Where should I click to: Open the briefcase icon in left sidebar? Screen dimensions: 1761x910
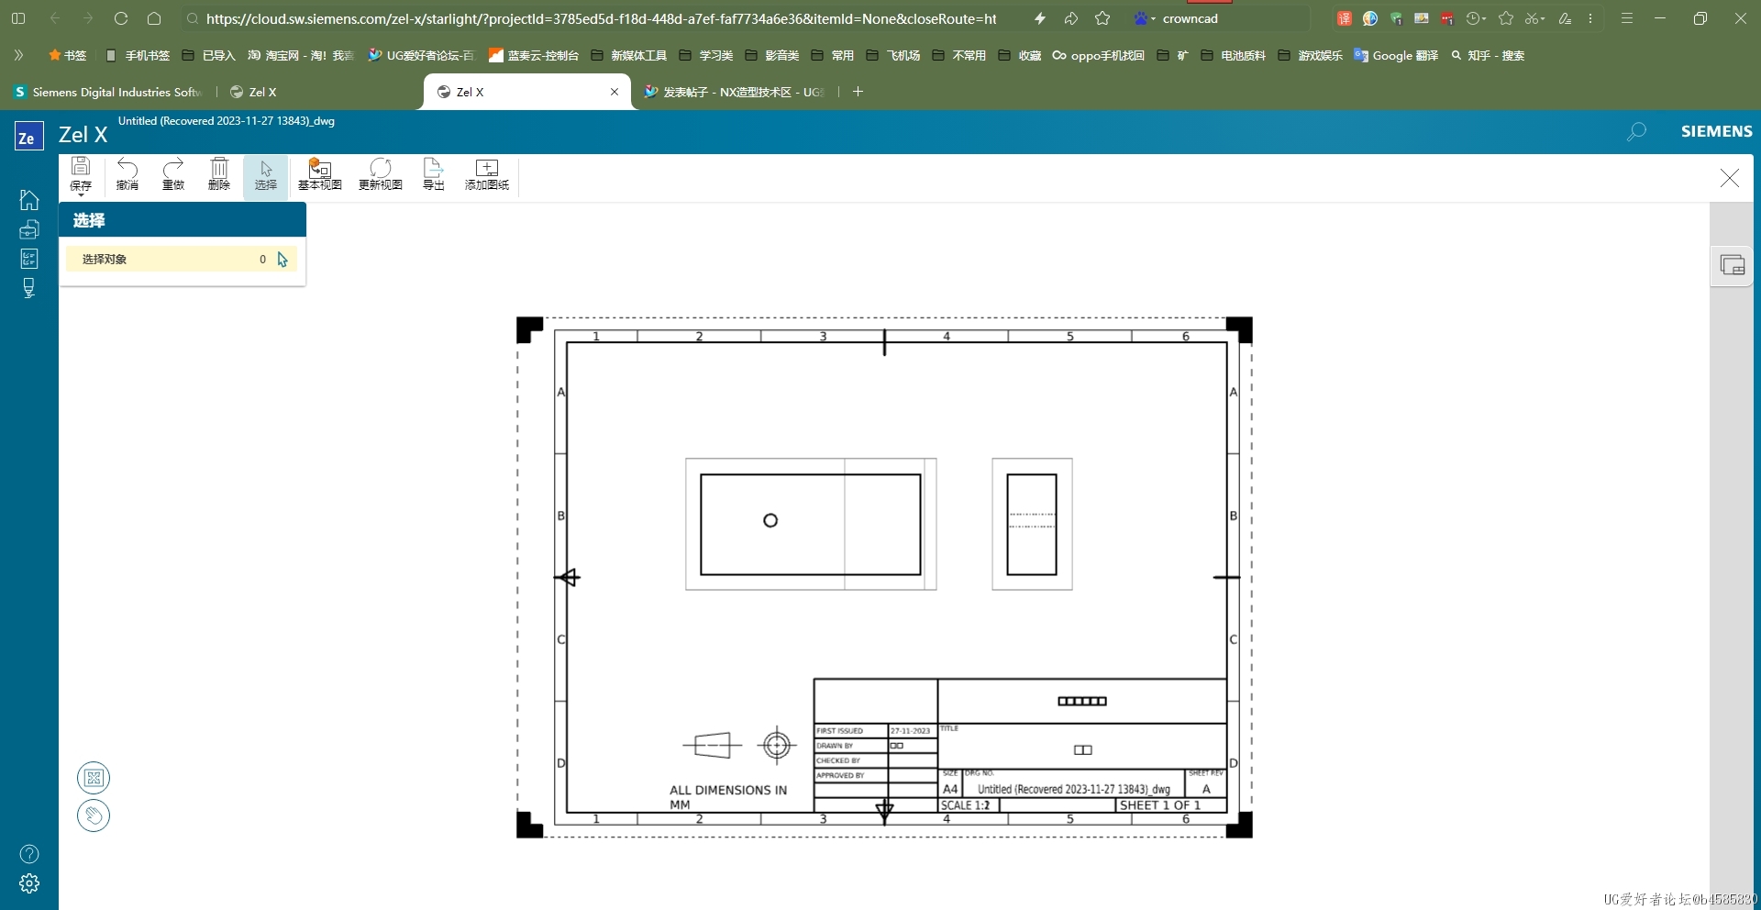[x=29, y=228]
